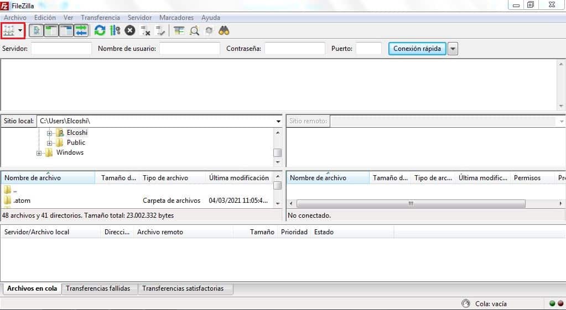Sort local files by Nombre de archivo
Viewport: 566px width, 310px height.
coord(48,178)
